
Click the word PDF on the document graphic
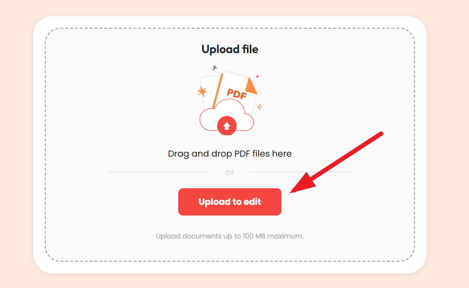tap(237, 94)
